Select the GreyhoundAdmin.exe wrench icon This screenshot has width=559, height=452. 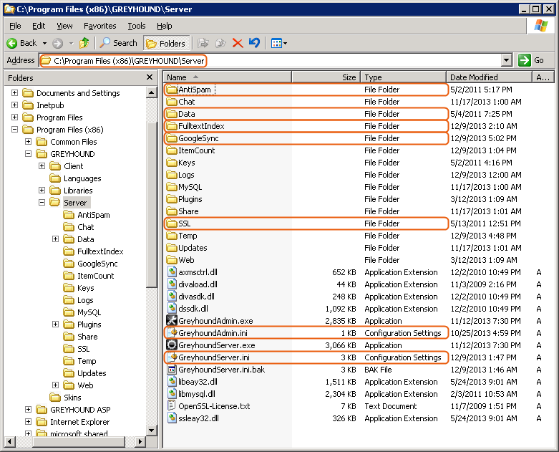tap(172, 321)
